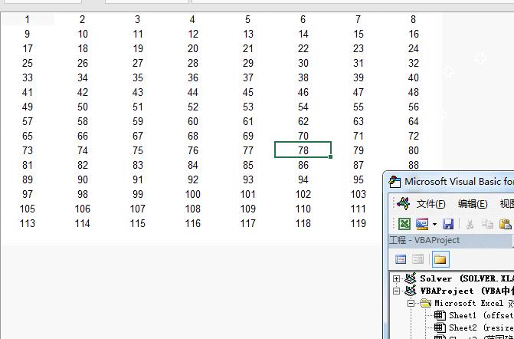Click the Microsoft Visual Basic title bar text

(460, 182)
